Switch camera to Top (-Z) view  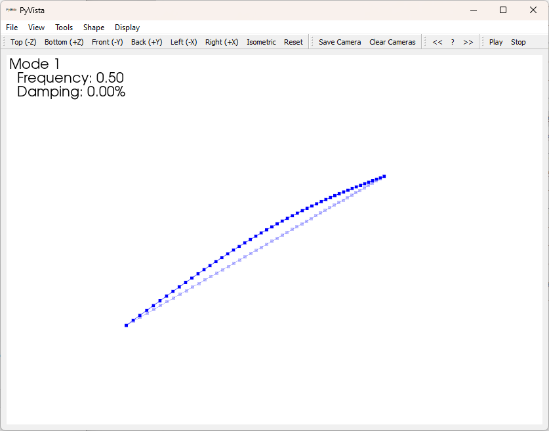click(23, 41)
